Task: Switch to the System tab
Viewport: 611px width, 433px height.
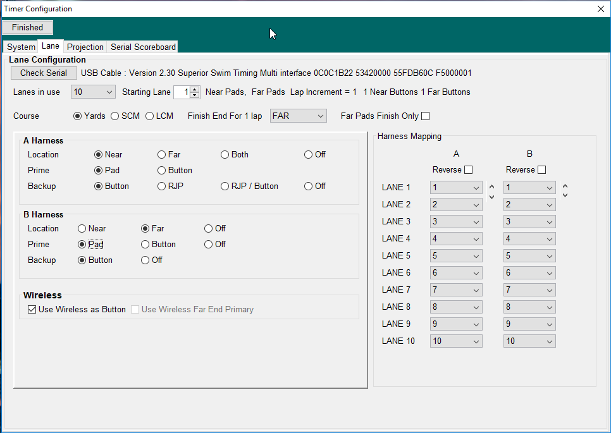Action: (21, 47)
